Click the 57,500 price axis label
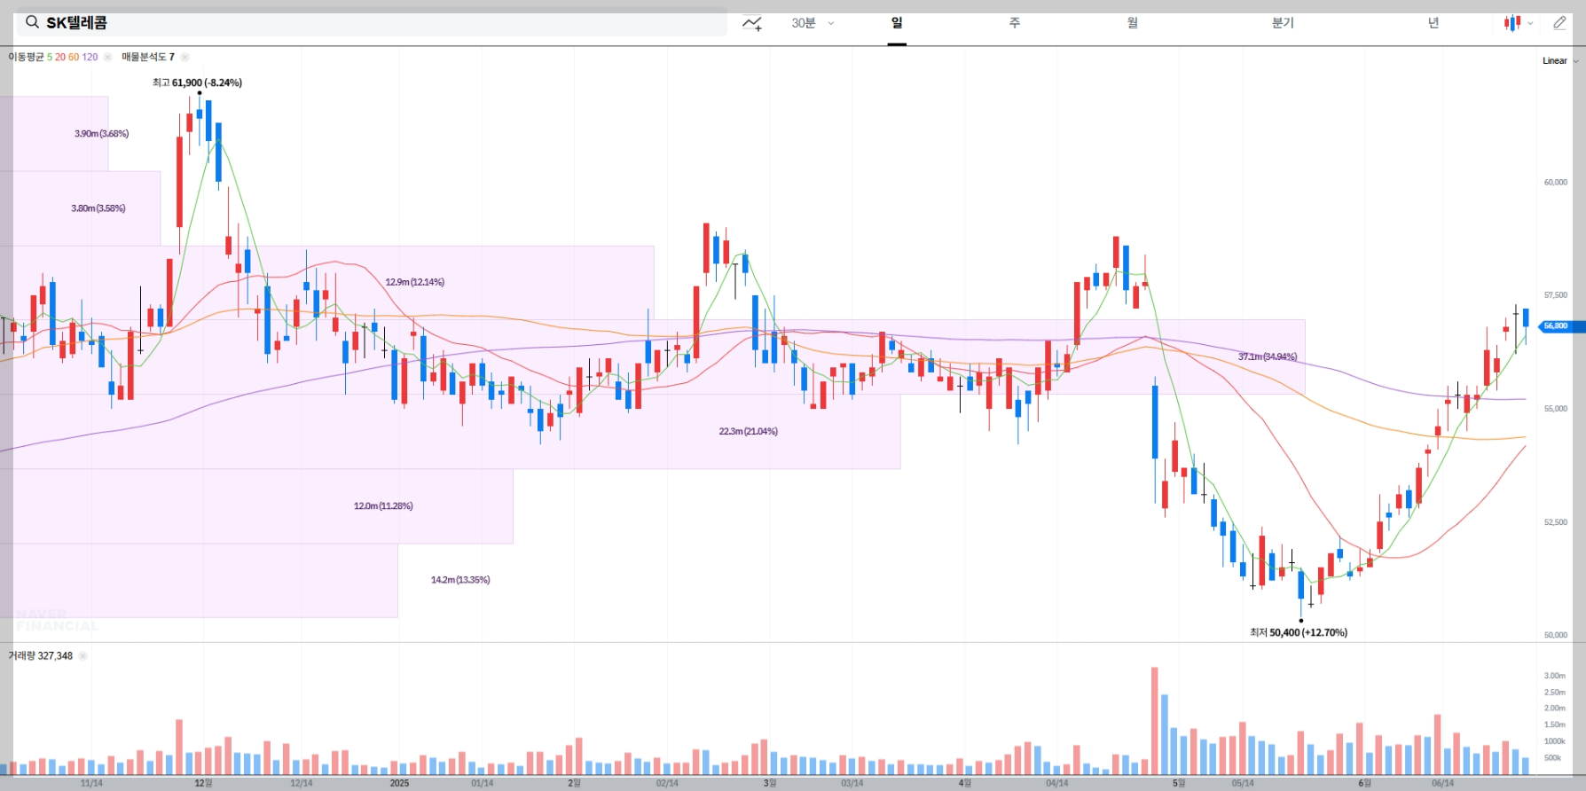 [x=1556, y=295]
